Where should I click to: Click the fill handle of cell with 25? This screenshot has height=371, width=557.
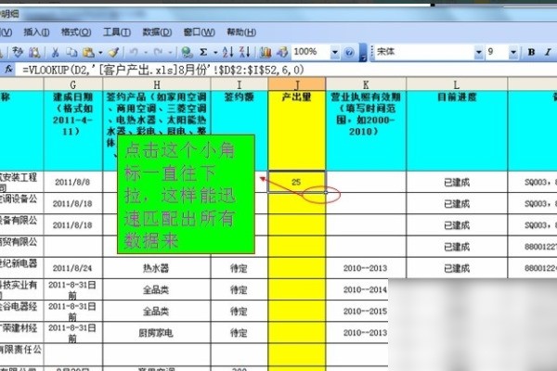[x=326, y=192]
